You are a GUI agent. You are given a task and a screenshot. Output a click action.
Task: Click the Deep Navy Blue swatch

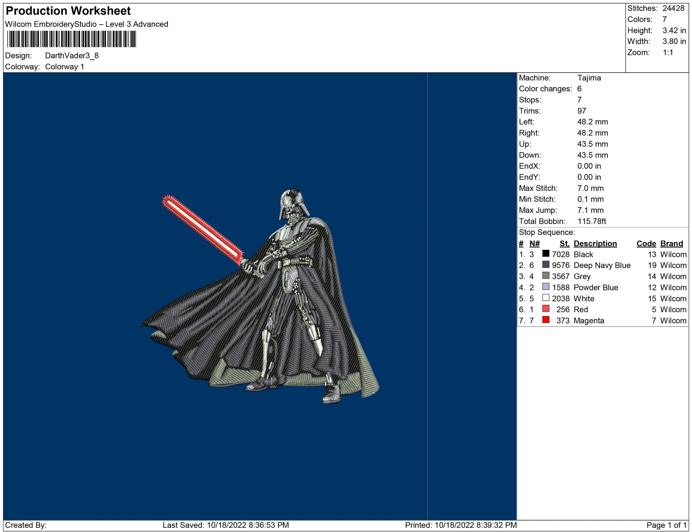[545, 265]
